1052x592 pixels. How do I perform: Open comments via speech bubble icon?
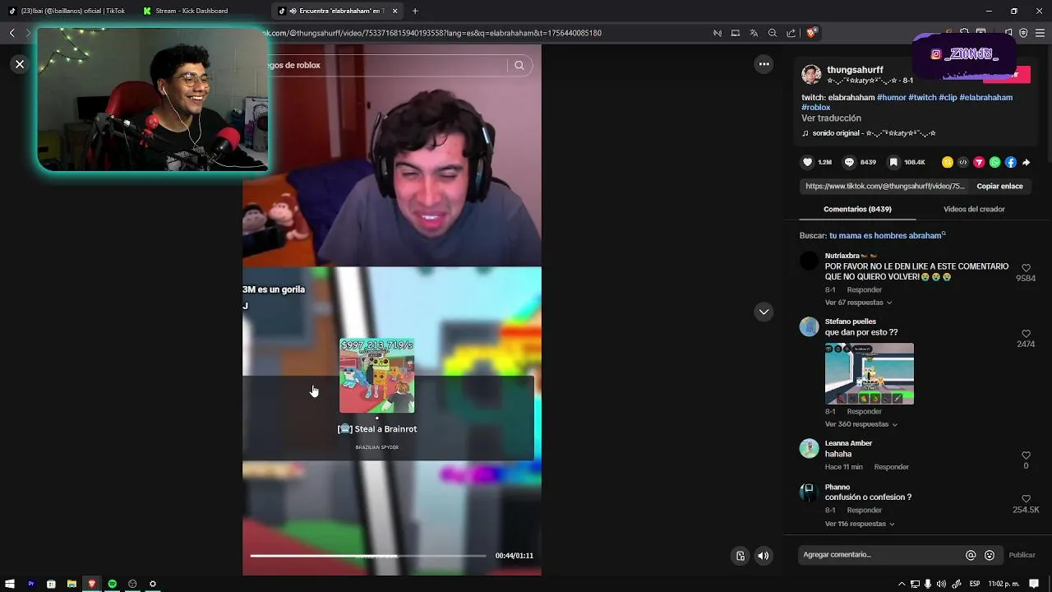[849, 162]
